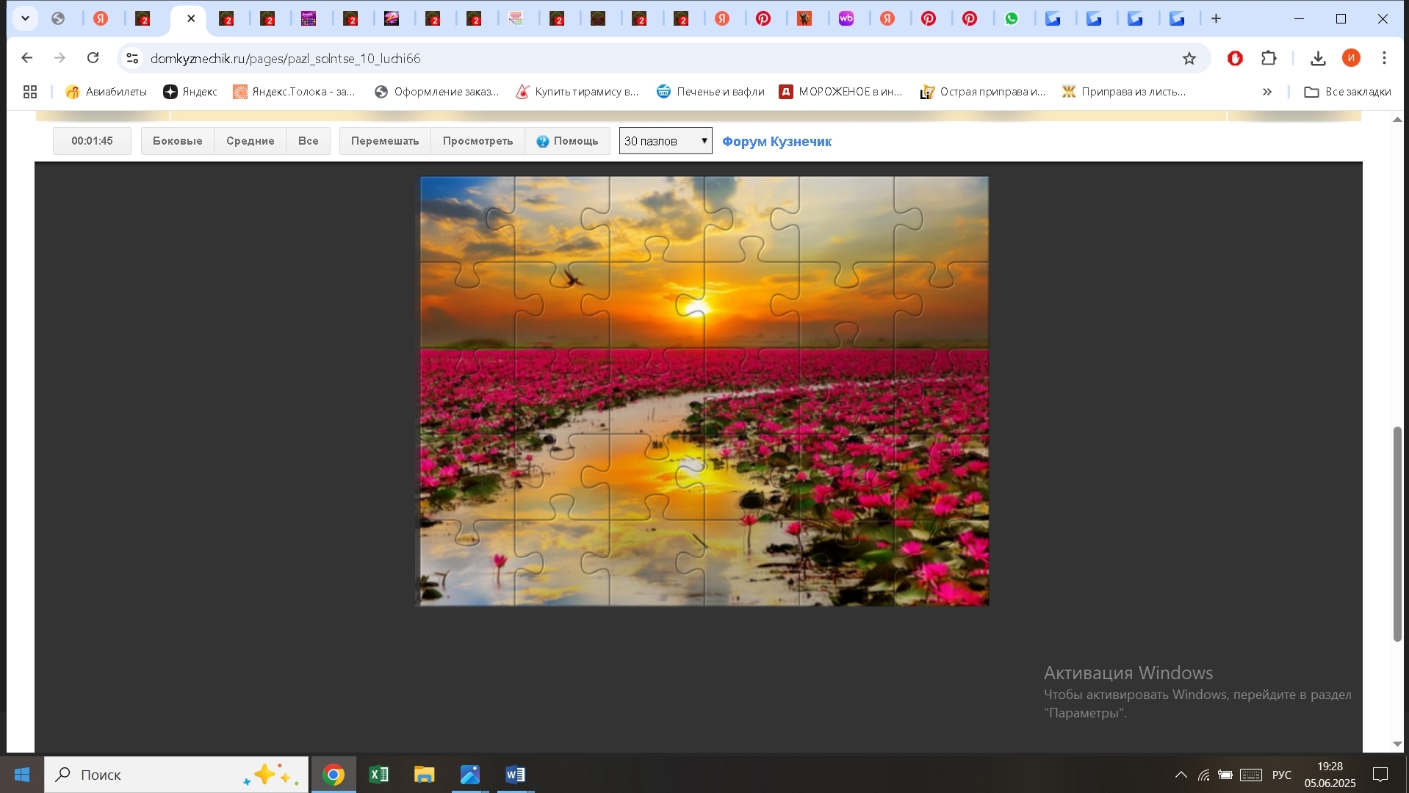1409x793 pixels.
Task: Open the Яндекс bookmark
Action: tap(190, 92)
